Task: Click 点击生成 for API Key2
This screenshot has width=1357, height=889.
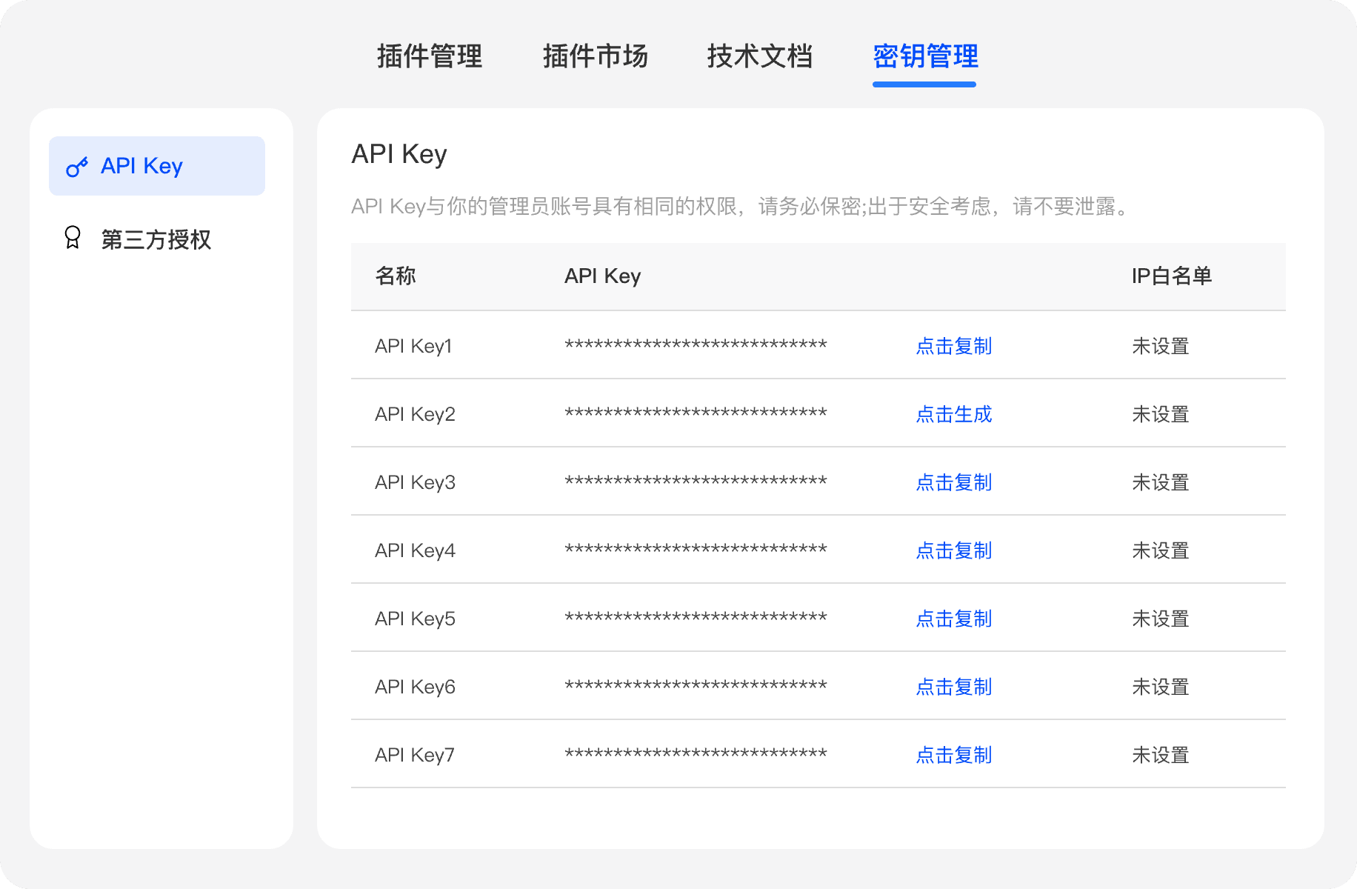Action: [953, 414]
